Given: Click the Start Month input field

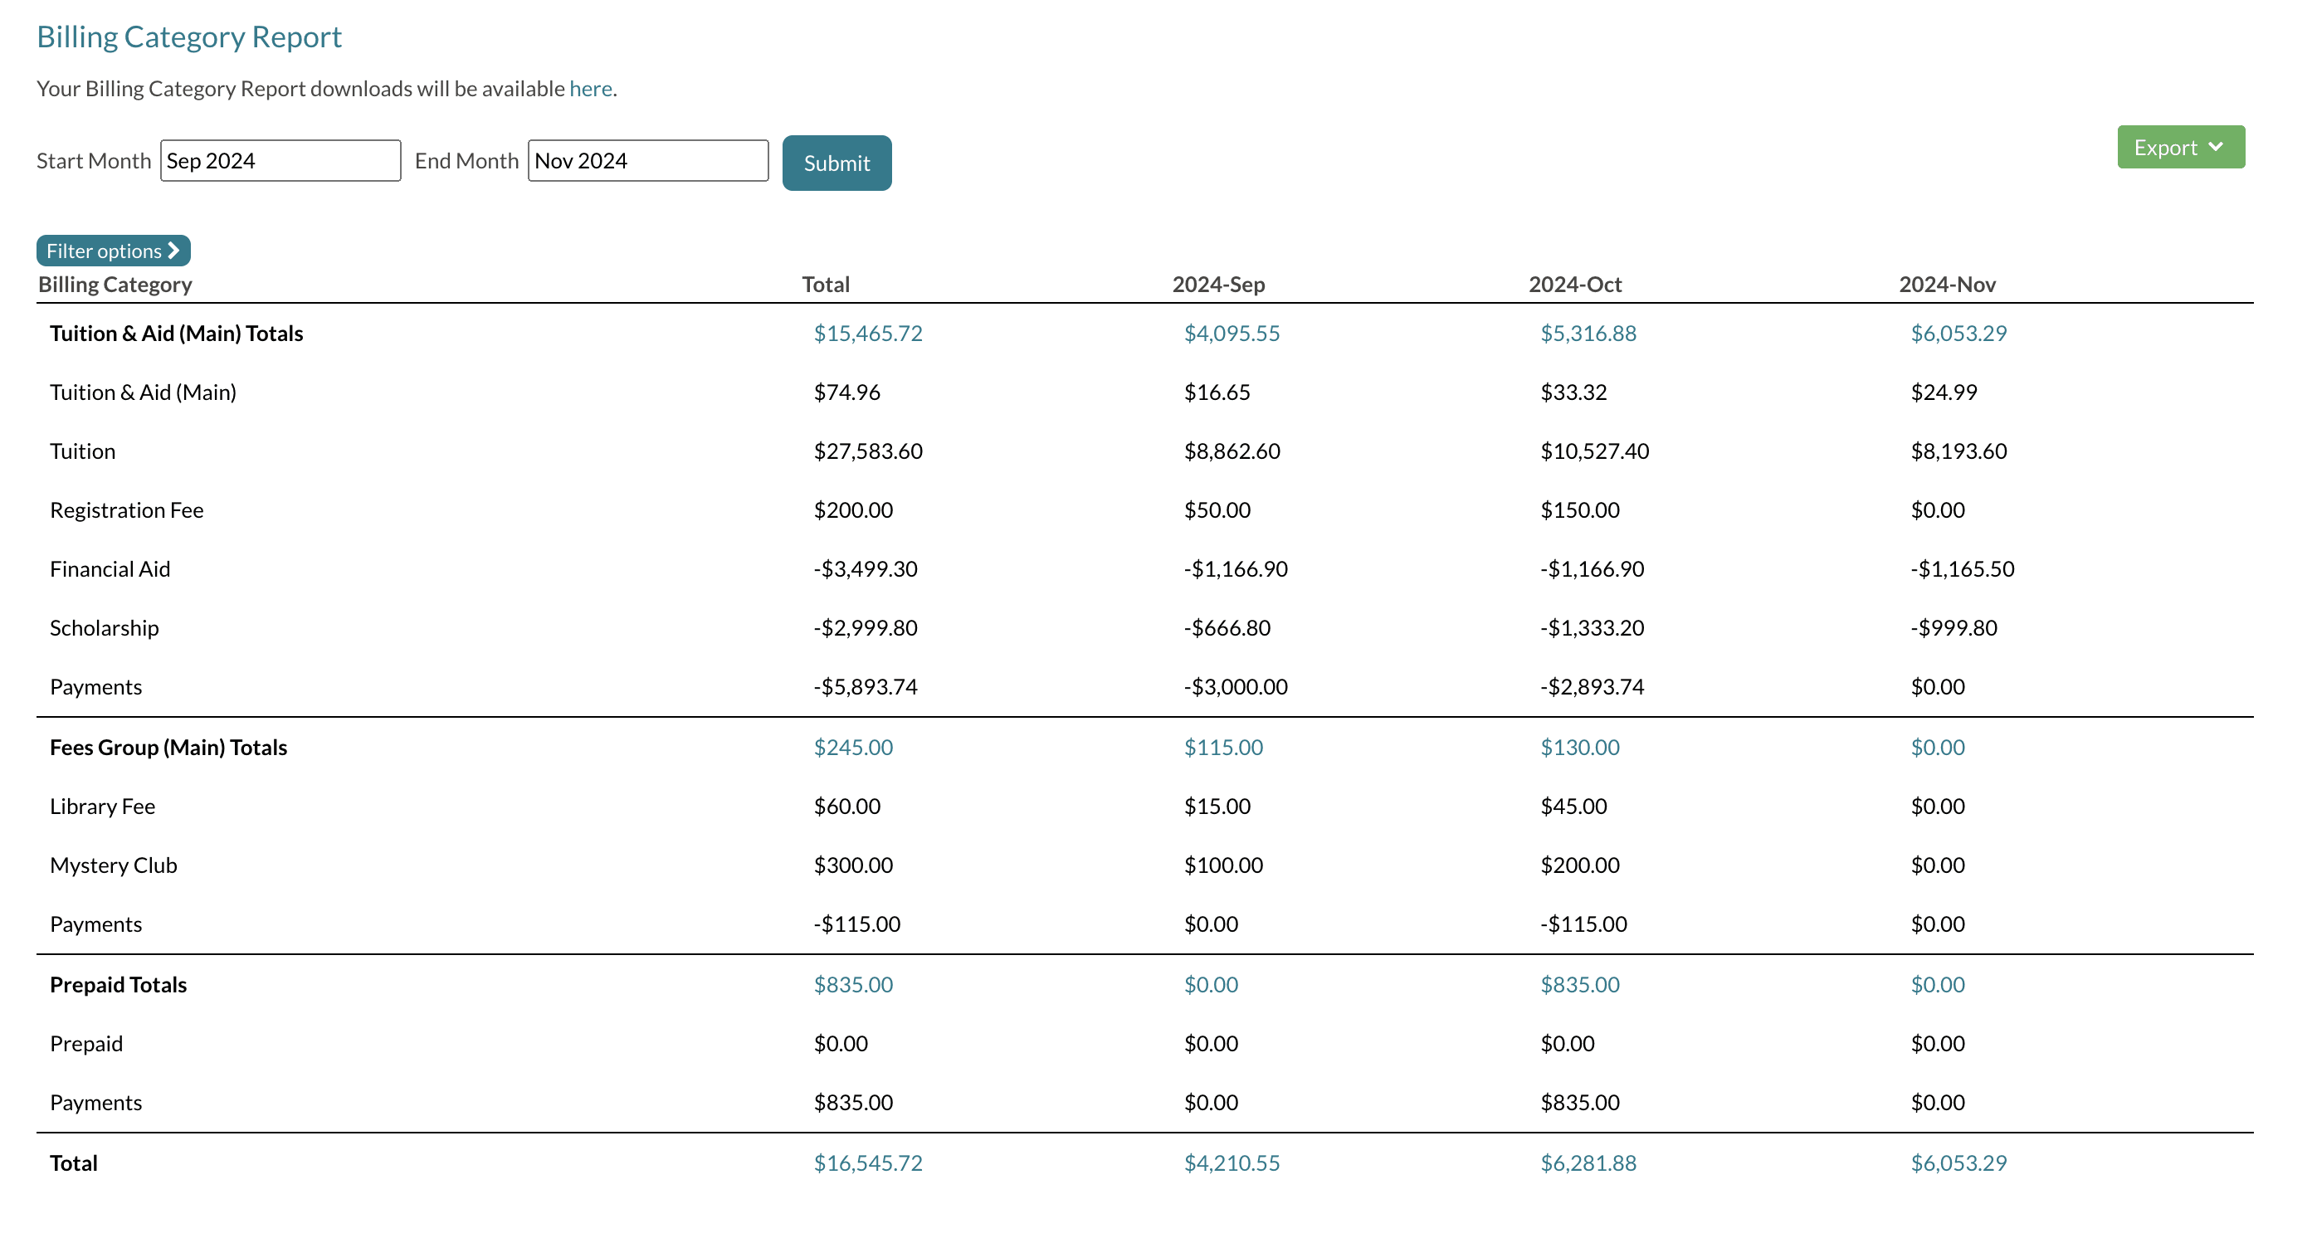Looking at the screenshot, I should coord(280,161).
